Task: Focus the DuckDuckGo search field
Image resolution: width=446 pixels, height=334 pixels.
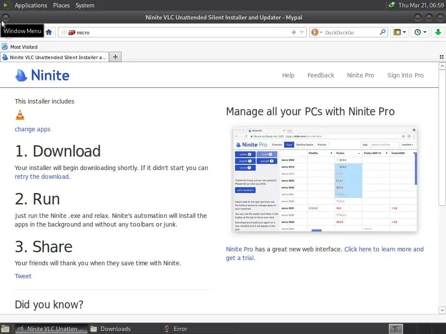Action: tap(351, 32)
